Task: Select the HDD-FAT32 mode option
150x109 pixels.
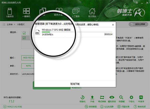Action: [x=28, y=58]
